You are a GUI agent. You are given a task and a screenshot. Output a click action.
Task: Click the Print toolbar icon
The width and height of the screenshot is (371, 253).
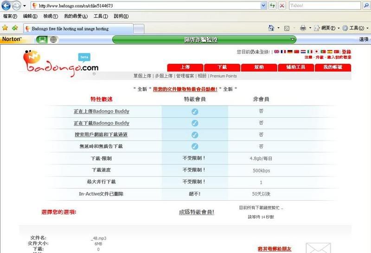pos(303,28)
